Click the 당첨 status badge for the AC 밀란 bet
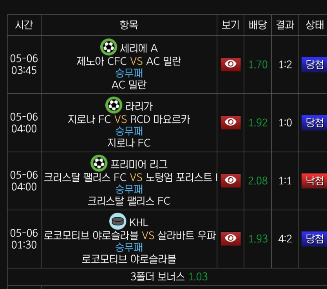 314,65
